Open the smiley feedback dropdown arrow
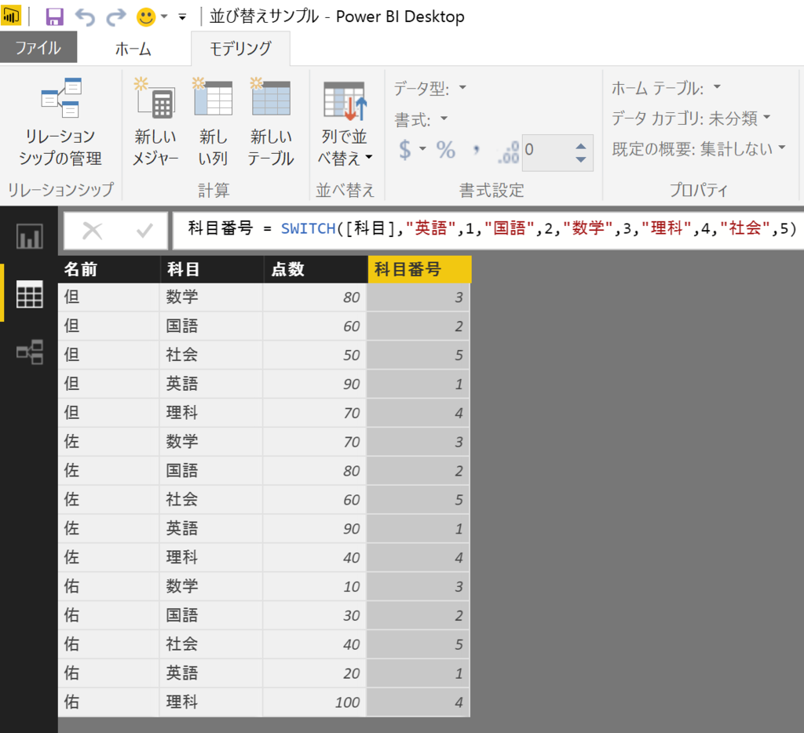Screen dimensions: 804x733 (x=164, y=16)
